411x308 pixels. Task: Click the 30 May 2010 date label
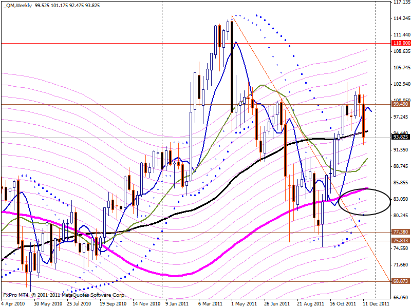tap(48, 304)
